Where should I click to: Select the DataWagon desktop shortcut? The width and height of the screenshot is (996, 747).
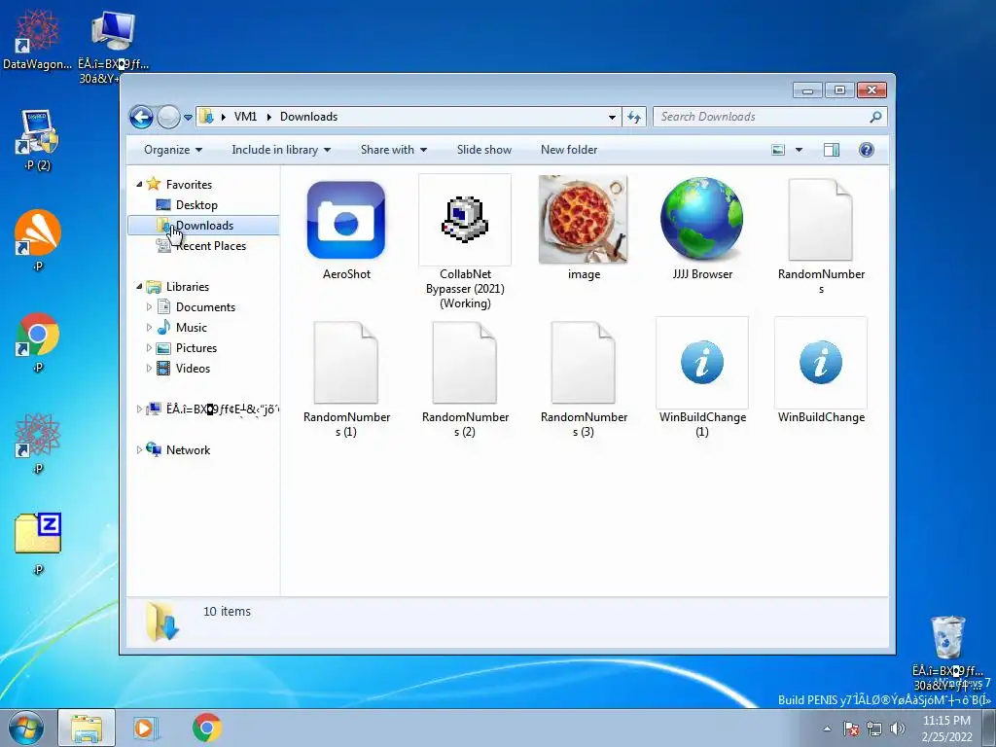click(37, 37)
